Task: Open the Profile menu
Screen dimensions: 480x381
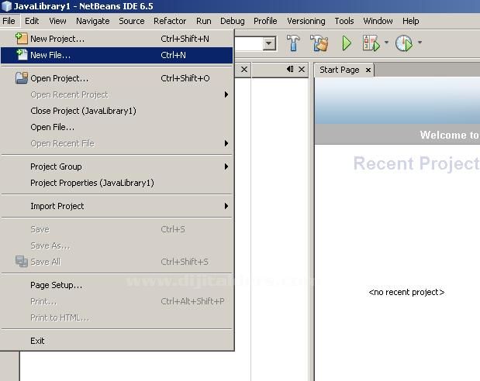Action: 265,21
